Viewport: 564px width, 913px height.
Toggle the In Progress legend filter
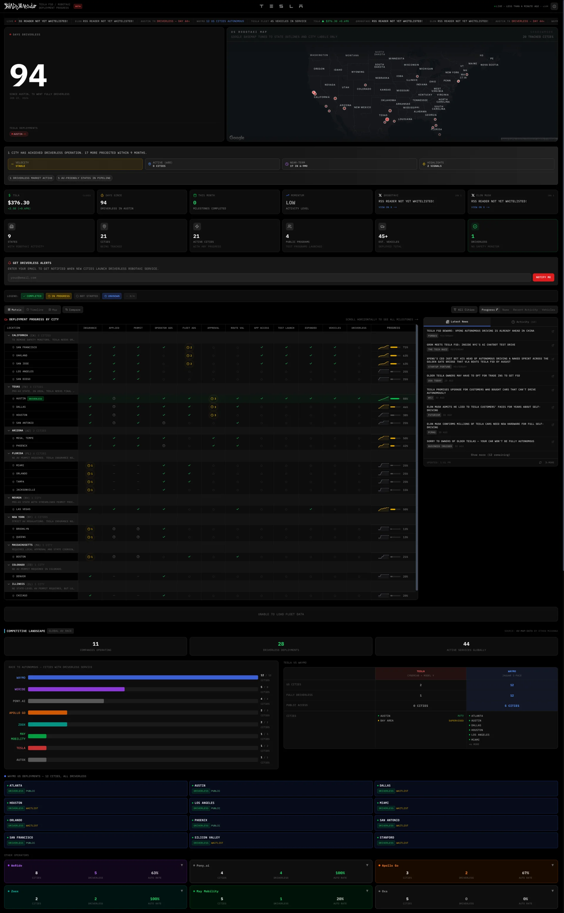[58, 296]
